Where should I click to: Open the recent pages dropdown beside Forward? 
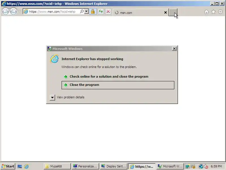pos(19,11)
